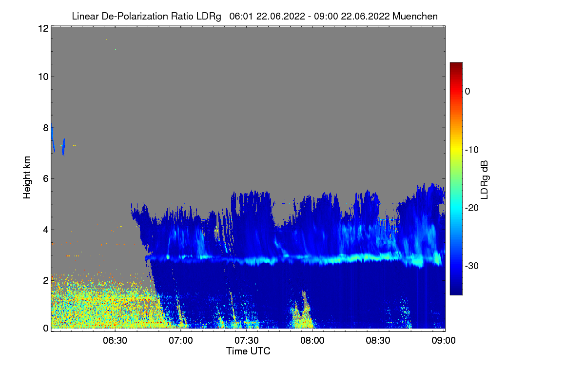Image resolution: width=585 pixels, height=390 pixels.
Task: Click the colorbar tick label -10
Action: (471, 150)
